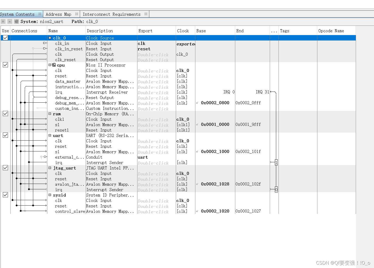
Task: Uncheck the Use checkbox for clk_0
Action: [x=5, y=38]
